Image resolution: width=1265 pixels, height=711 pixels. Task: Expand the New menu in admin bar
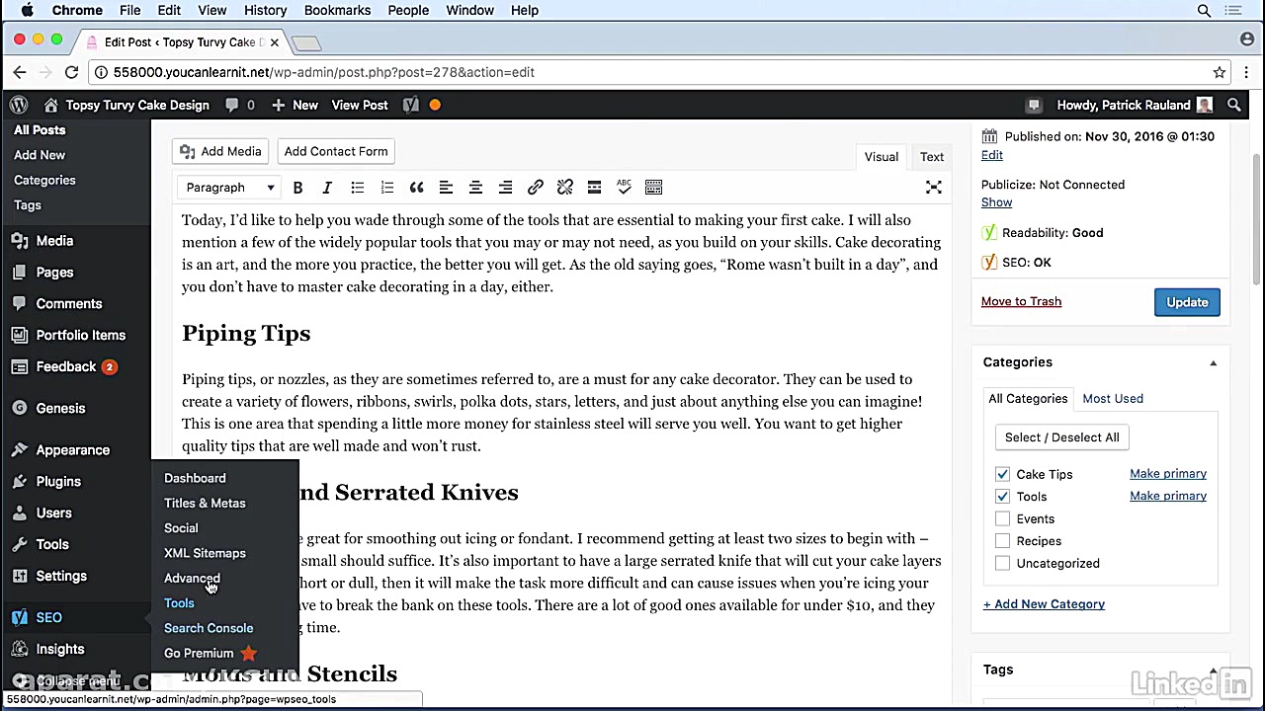click(295, 105)
